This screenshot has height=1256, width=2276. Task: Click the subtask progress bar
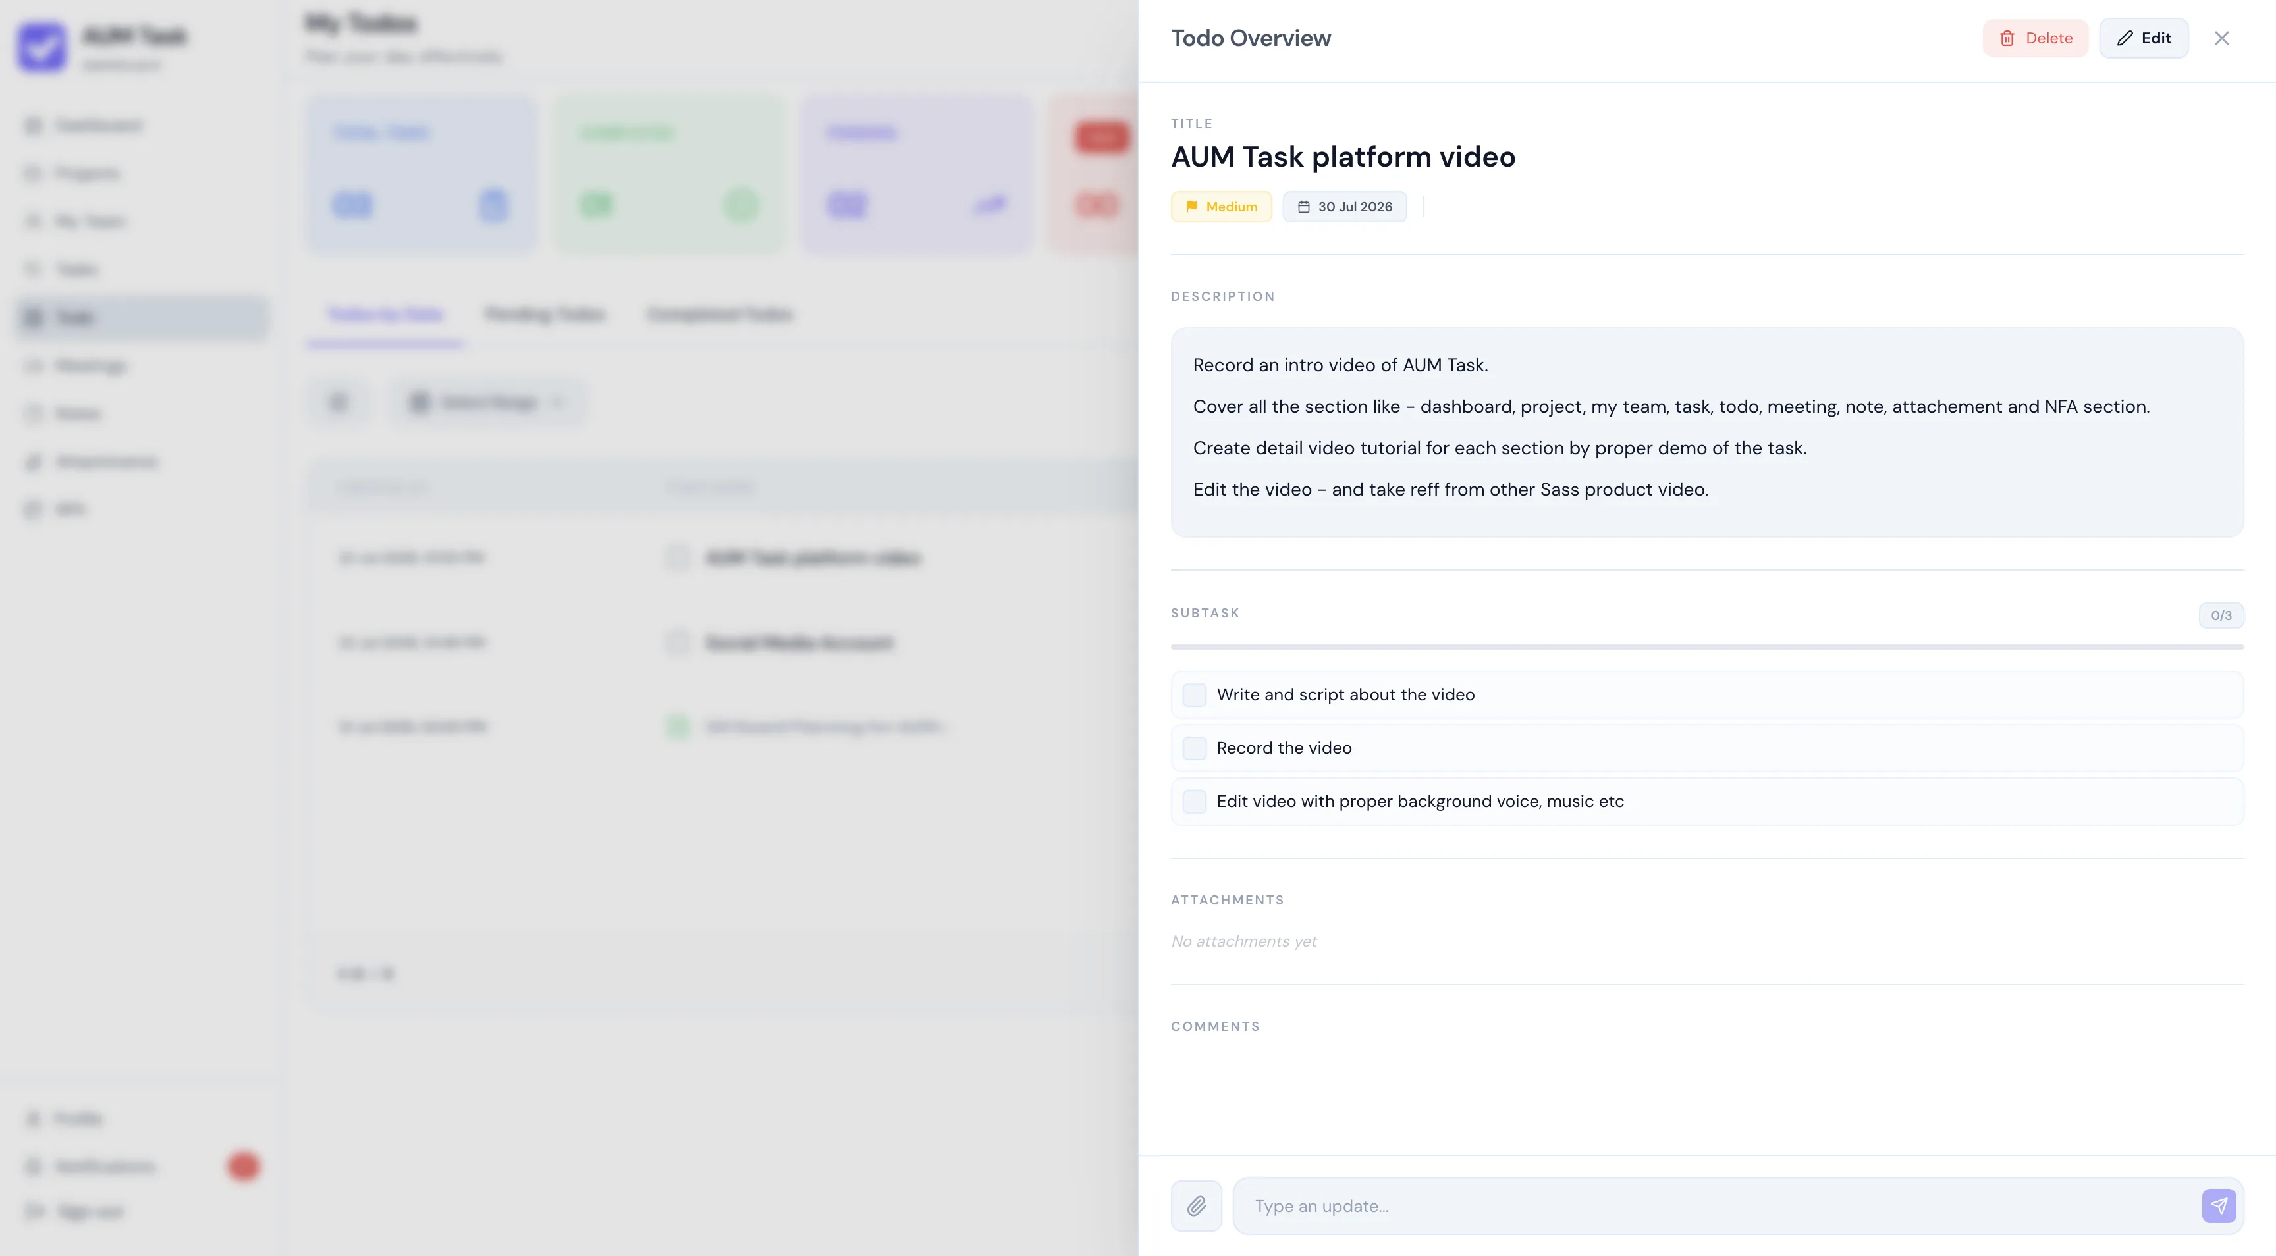coord(1707,648)
